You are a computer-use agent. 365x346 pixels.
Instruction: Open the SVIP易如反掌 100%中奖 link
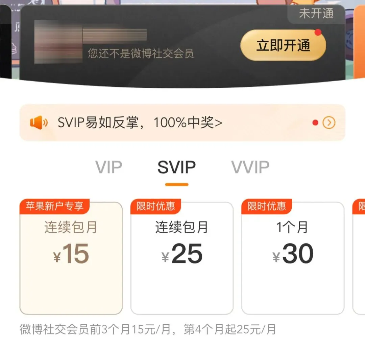click(140, 123)
